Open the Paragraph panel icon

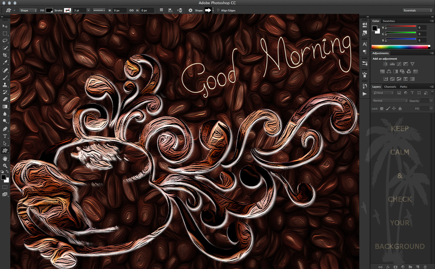(365, 52)
